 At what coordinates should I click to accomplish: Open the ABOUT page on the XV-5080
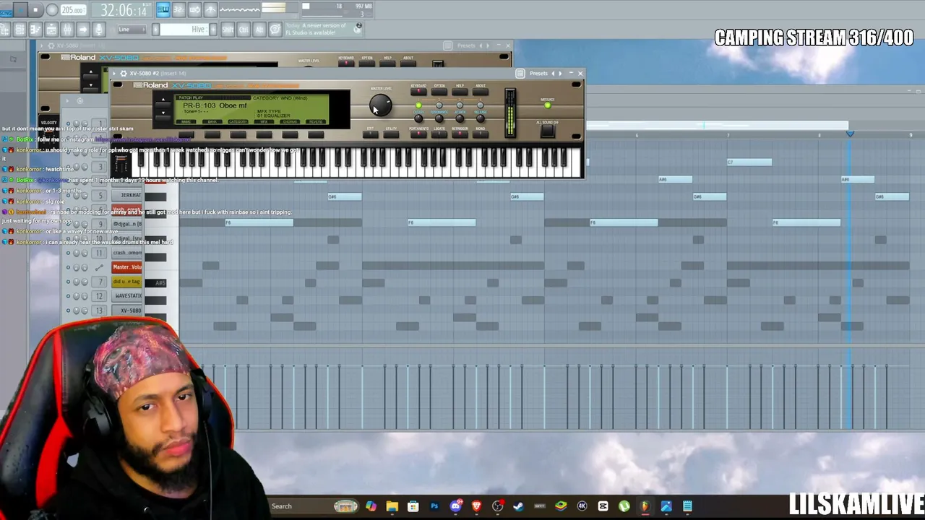[x=481, y=92]
